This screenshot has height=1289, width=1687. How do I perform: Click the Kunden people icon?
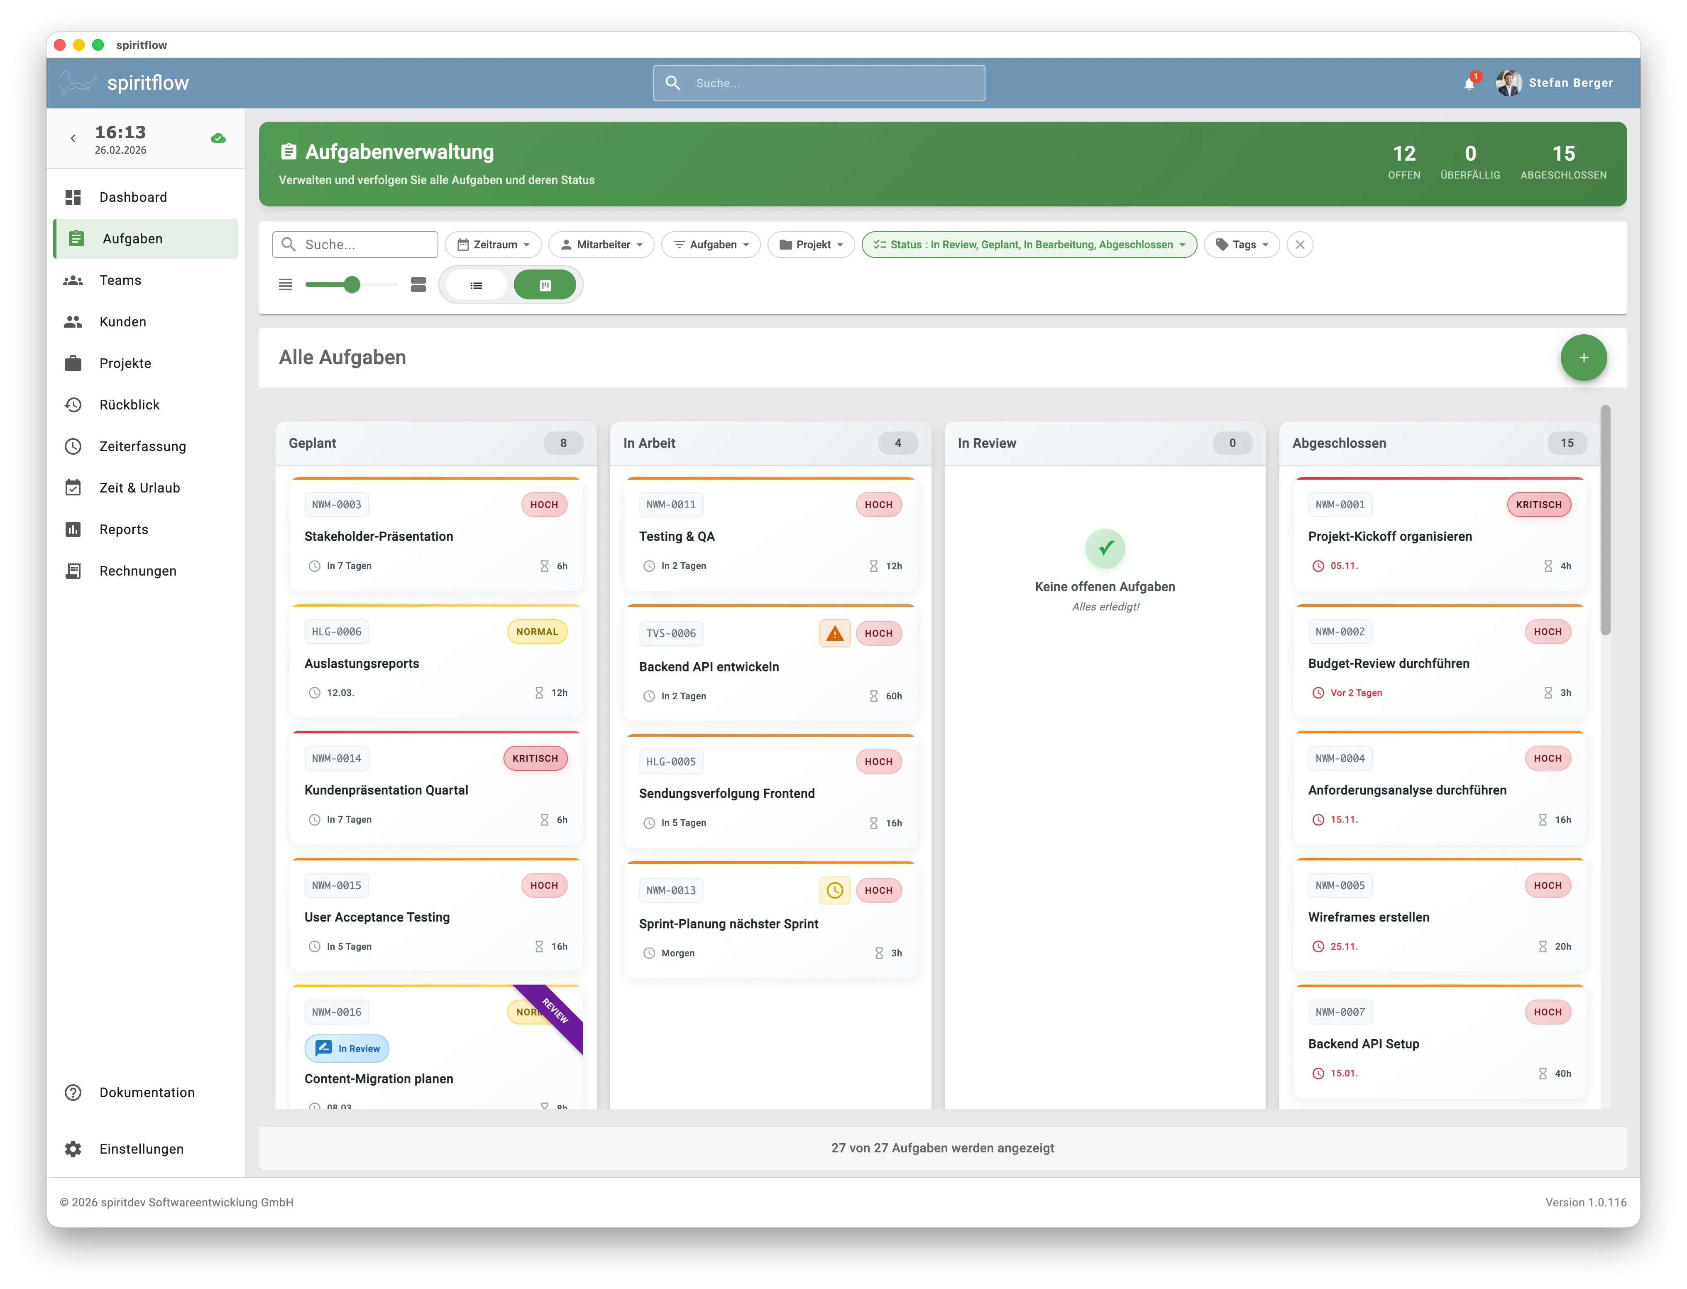pyautogui.click(x=73, y=321)
